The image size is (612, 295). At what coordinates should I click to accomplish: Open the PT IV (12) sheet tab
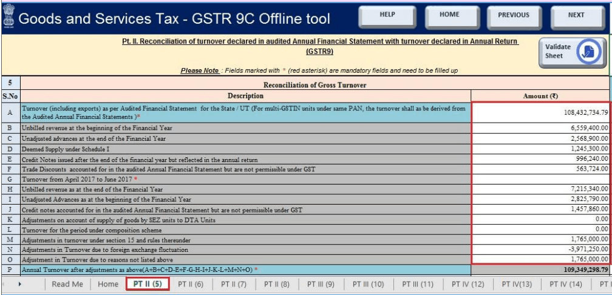tap(467, 284)
